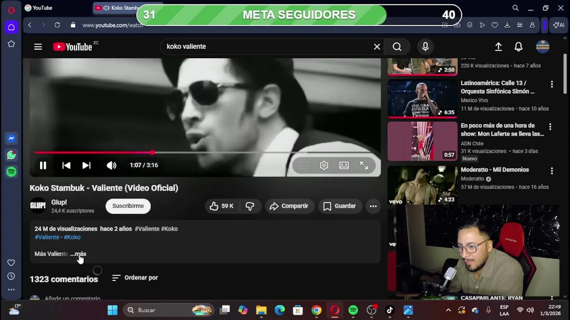Open the account avatar menu
Viewport: 570px width, 320px height.
[x=542, y=47]
